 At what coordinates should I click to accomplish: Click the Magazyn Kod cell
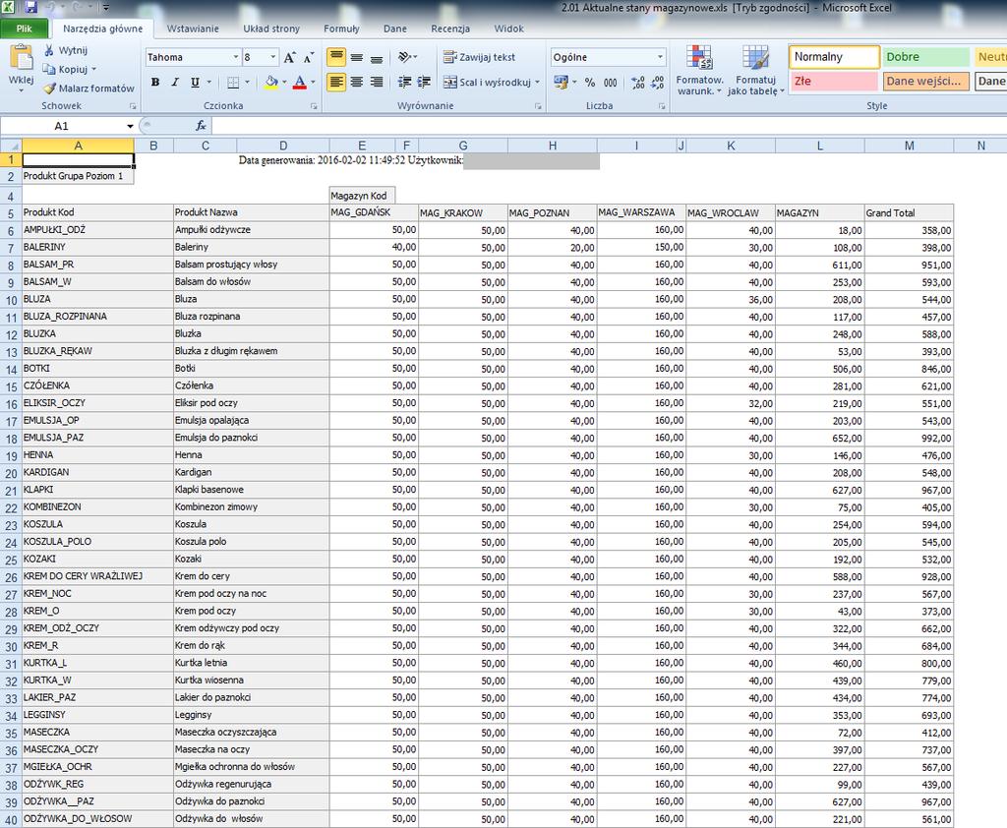(x=362, y=196)
